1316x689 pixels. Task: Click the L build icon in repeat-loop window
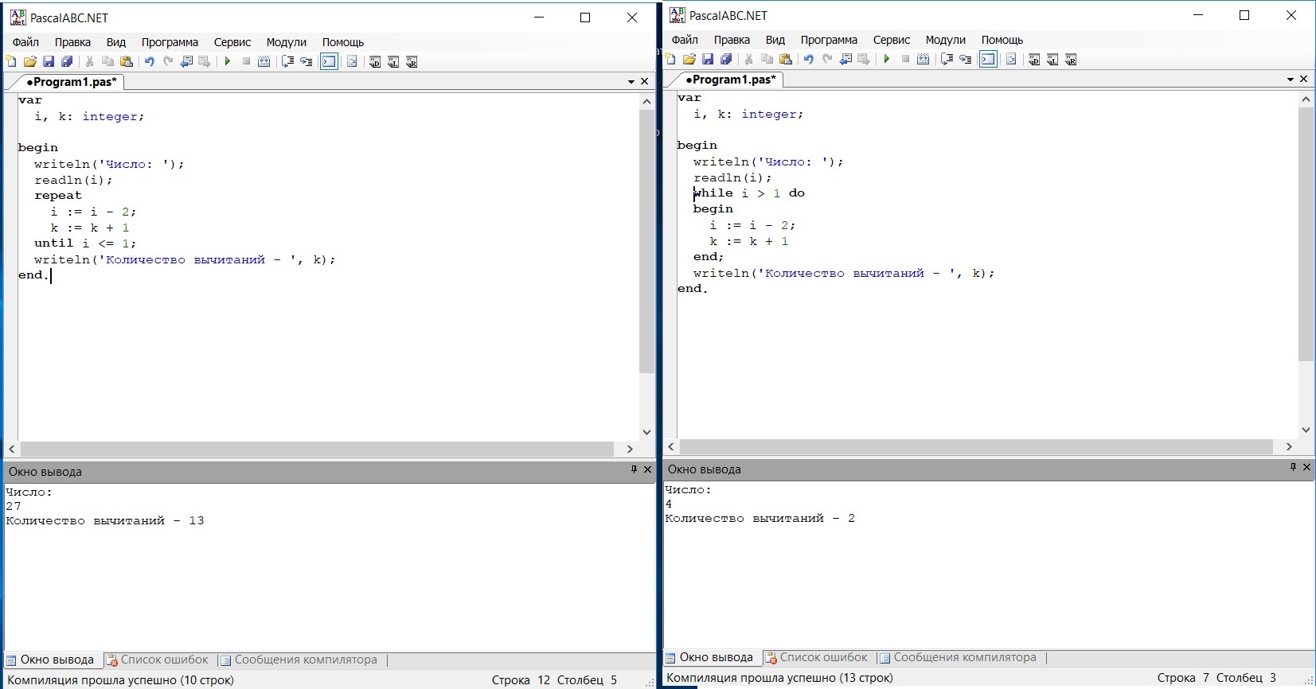(x=393, y=61)
